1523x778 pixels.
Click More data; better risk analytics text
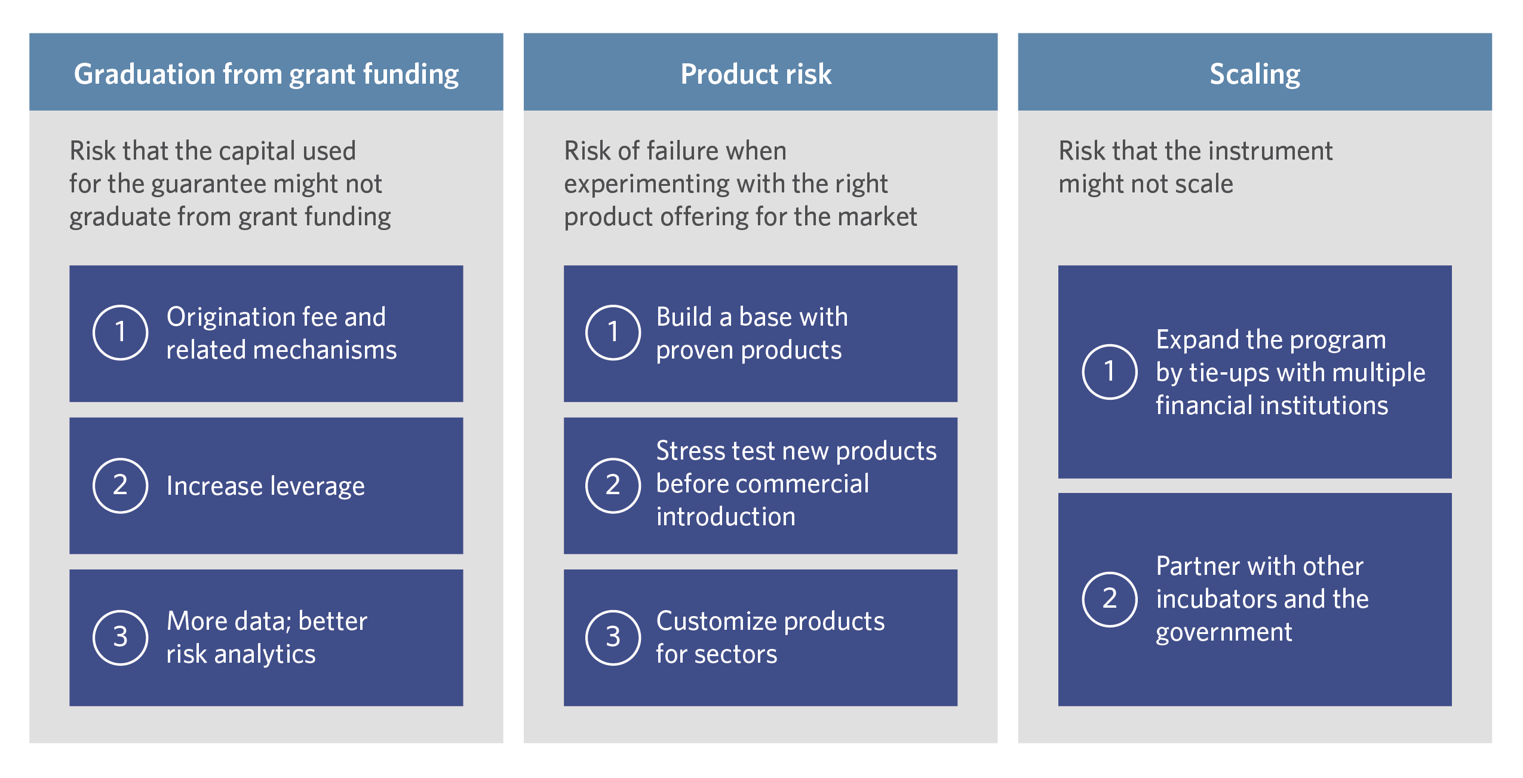266,638
